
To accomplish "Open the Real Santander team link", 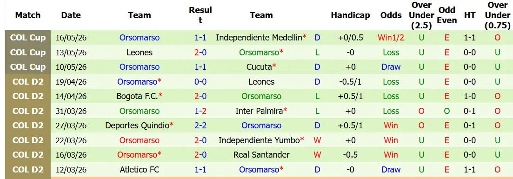I will point(261,155).
